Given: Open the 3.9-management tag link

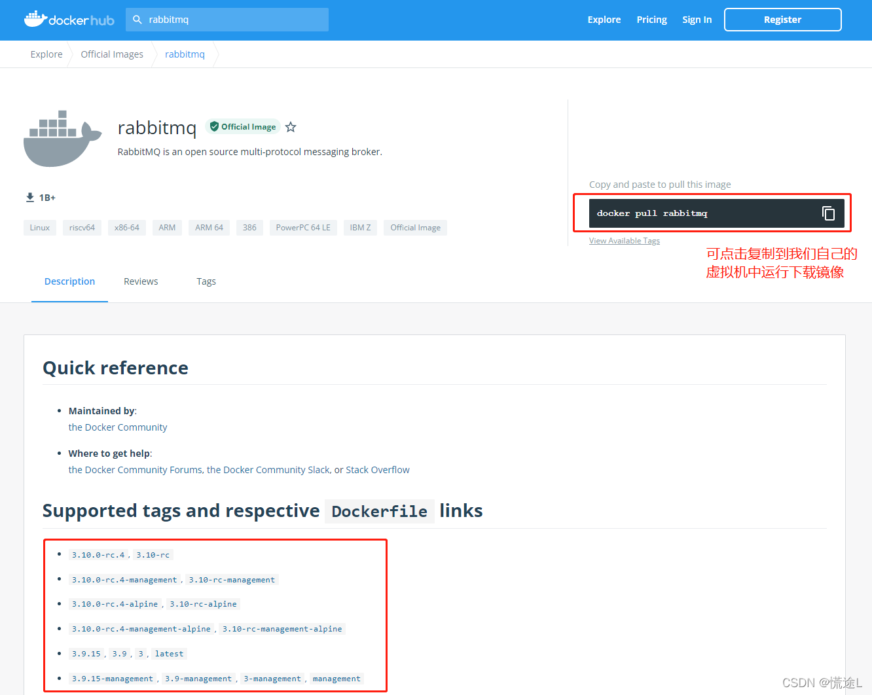Looking at the screenshot, I should tap(198, 679).
